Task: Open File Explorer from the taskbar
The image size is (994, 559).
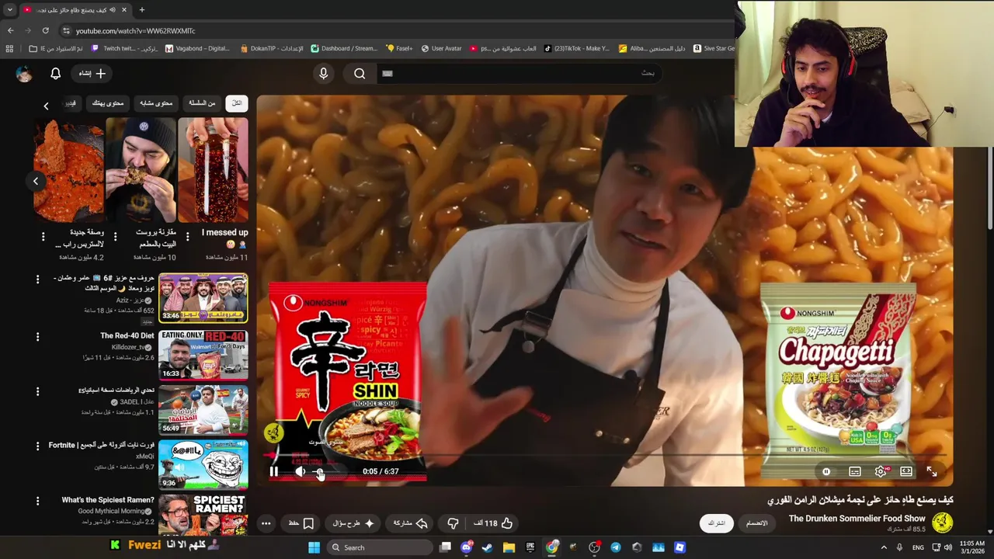Action: tap(509, 547)
